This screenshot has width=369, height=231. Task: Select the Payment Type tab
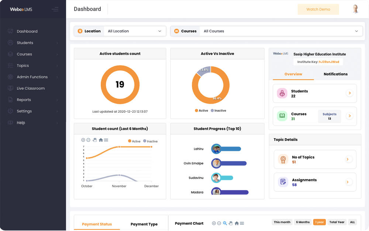tap(144, 224)
